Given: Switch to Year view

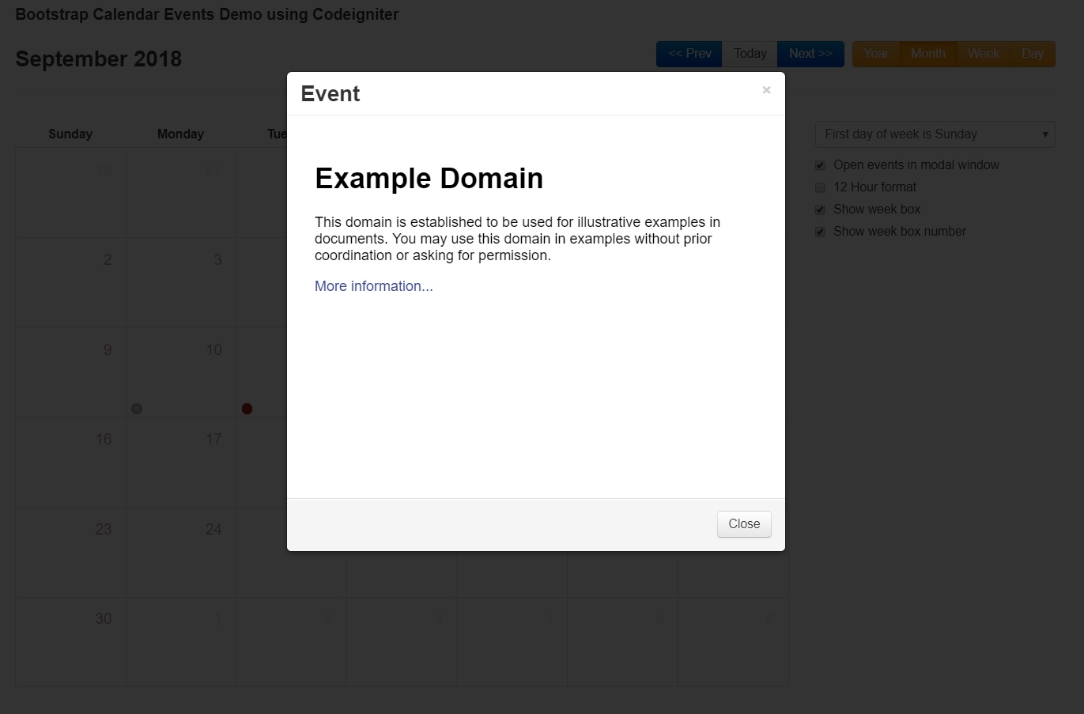Looking at the screenshot, I should click(x=876, y=54).
